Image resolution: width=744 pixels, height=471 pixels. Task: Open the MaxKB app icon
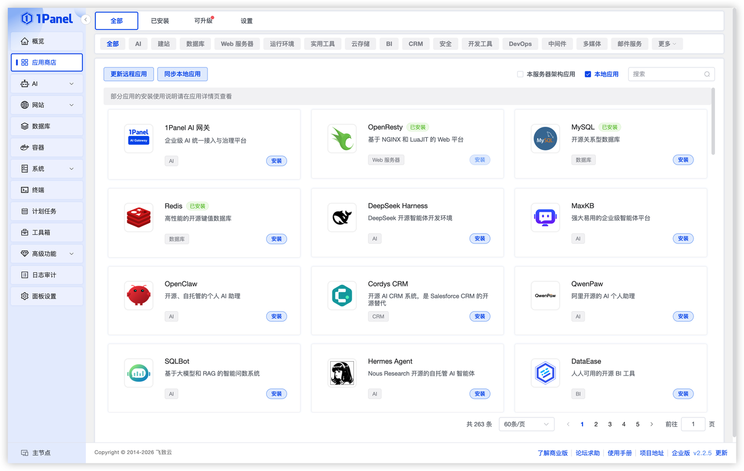pyautogui.click(x=545, y=217)
